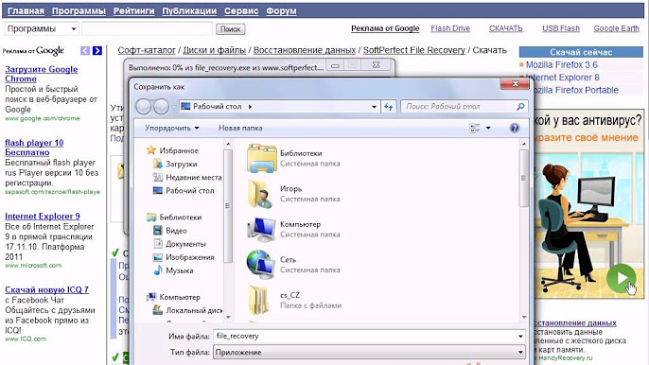Screen dimensions: 649x365
Task: Change view with the view mode icon
Action: coord(474,129)
